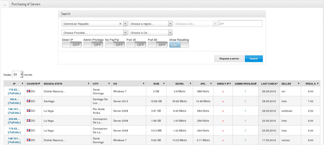Click the monitor icon beside Purchasing of Servers

pyautogui.click(x=5, y=4)
